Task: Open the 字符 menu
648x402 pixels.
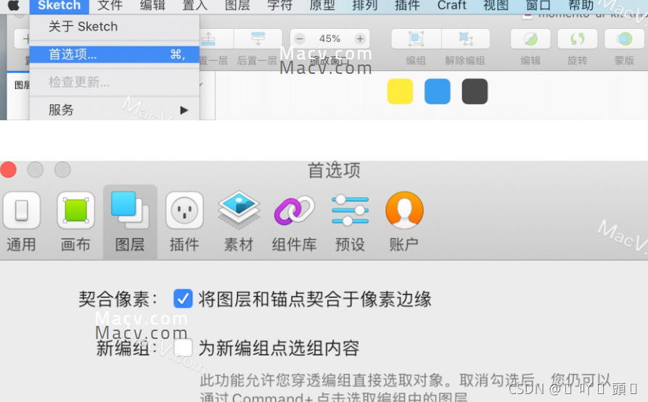Action: coord(280,5)
